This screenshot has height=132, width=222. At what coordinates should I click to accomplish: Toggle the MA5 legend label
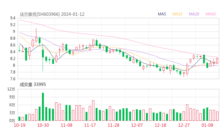[x=162, y=14]
